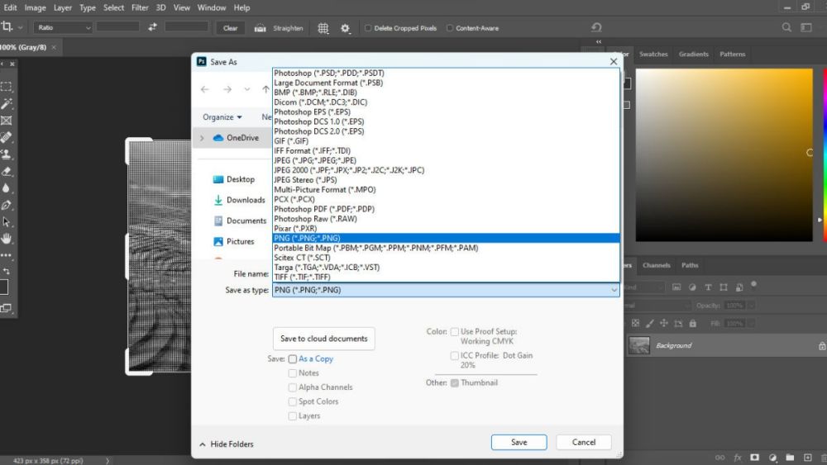Open the Ratio crop preset dropdown

pyautogui.click(x=64, y=27)
